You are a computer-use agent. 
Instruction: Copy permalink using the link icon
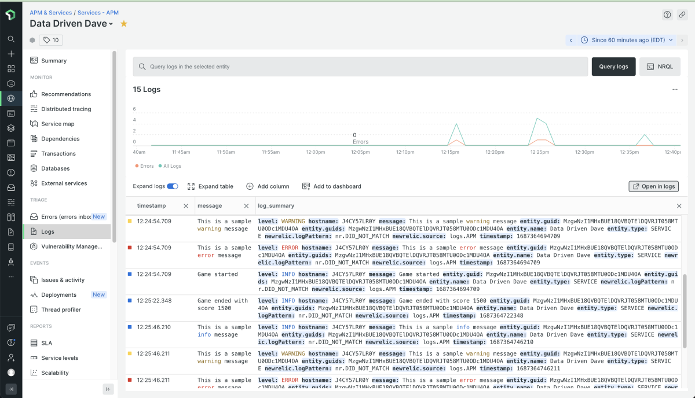pos(682,15)
